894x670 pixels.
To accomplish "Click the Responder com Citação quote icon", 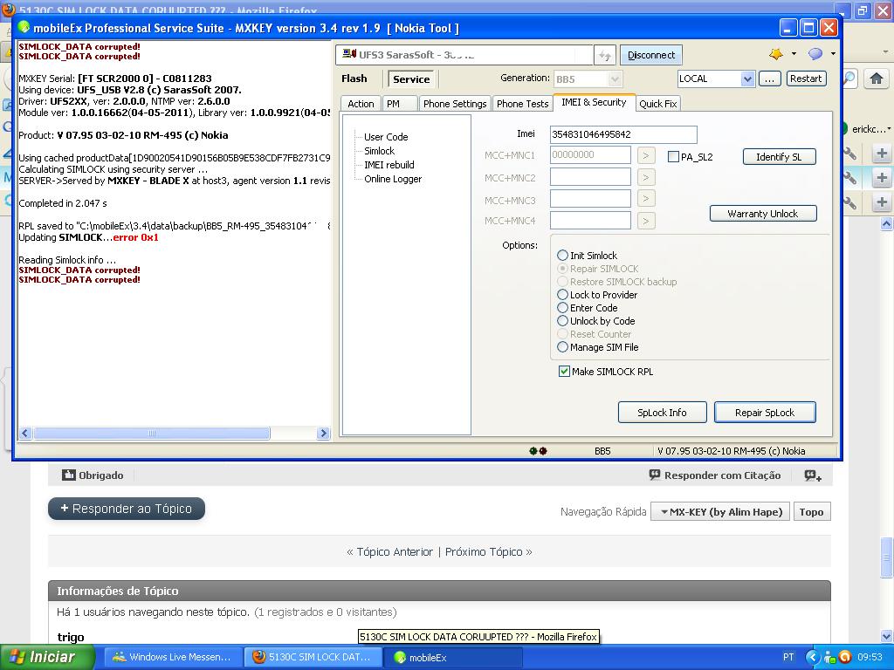I will pyautogui.click(x=655, y=475).
